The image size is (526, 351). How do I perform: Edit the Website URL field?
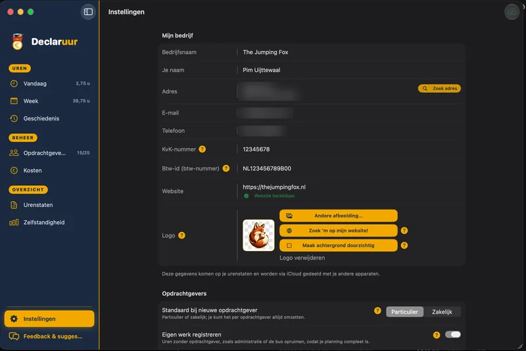(349, 187)
